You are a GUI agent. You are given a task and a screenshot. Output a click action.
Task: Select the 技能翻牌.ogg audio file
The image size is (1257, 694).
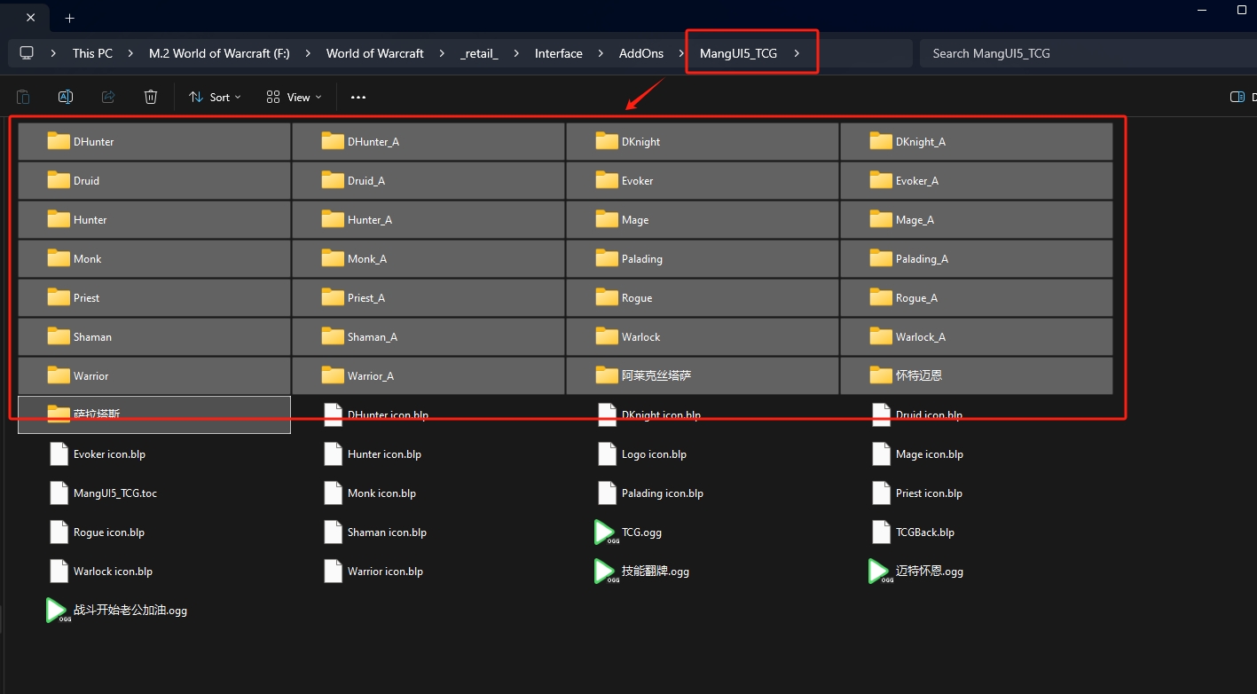coord(703,571)
